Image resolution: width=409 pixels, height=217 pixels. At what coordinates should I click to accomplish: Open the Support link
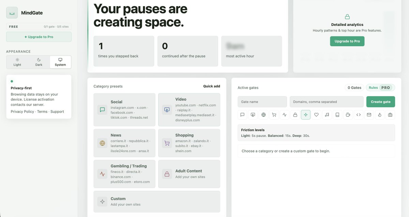click(x=57, y=112)
